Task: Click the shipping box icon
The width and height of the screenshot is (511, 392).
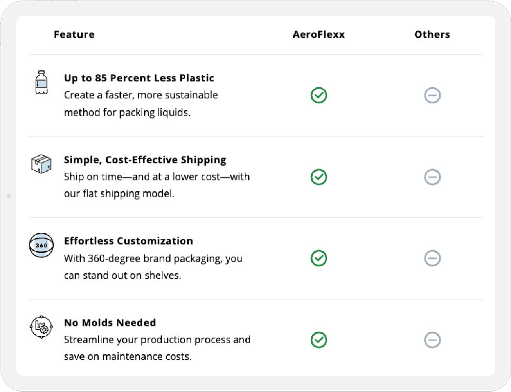Action: tap(41, 164)
